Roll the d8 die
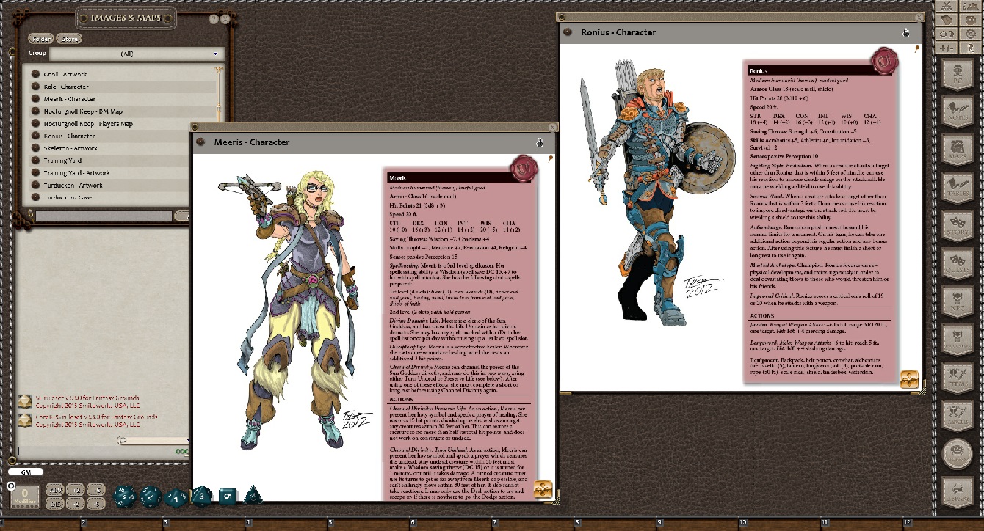Viewport: 984px width, 531px height. [x=202, y=496]
